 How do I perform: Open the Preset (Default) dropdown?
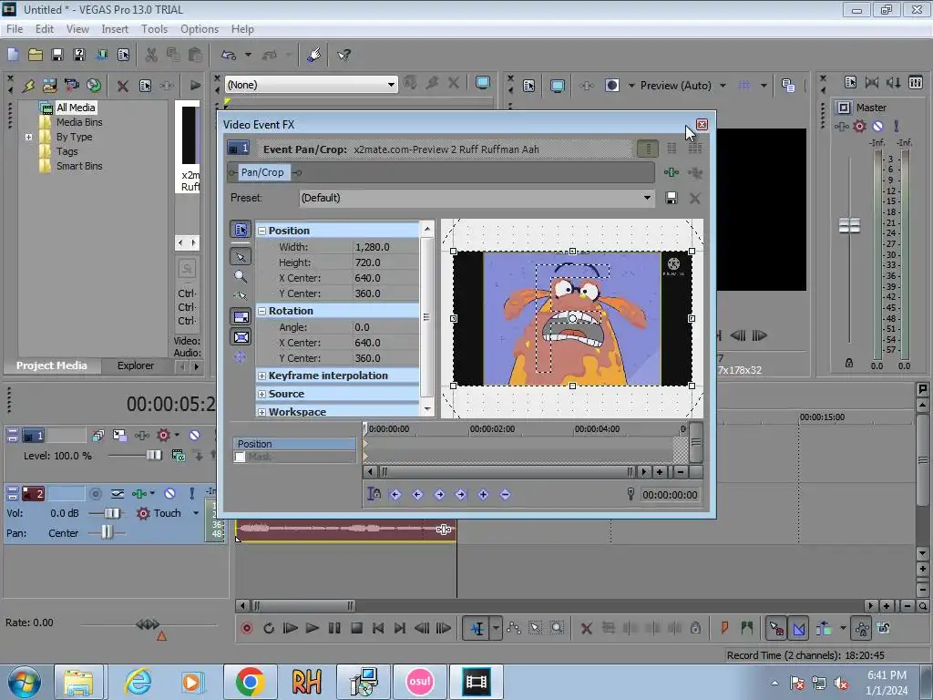[x=647, y=198]
